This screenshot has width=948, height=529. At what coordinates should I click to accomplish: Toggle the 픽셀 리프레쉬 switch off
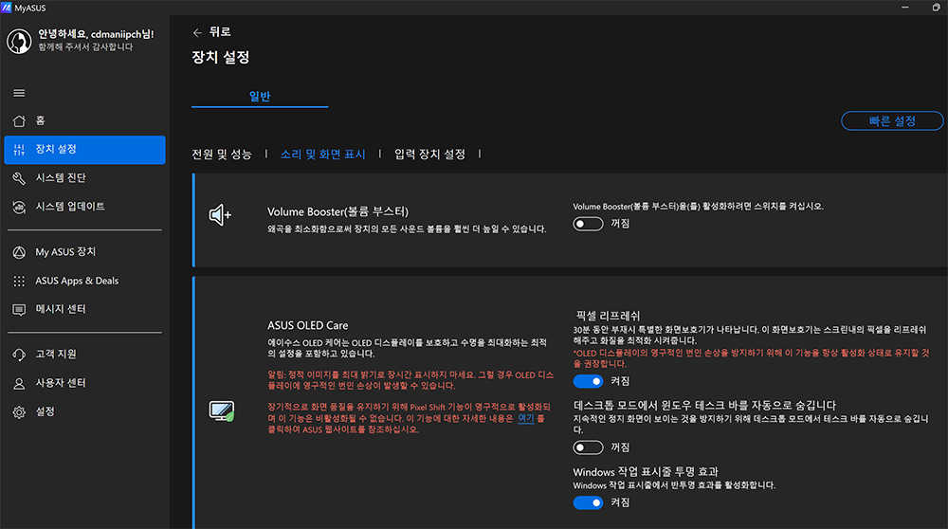tap(589, 381)
